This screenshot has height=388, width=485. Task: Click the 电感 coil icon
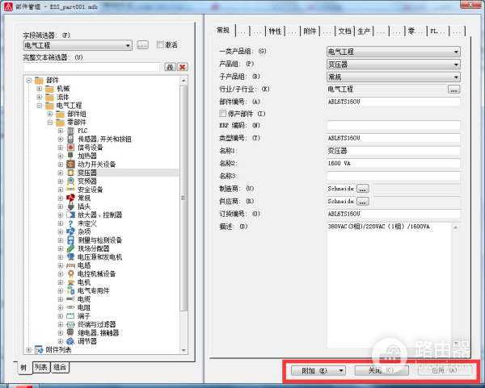point(70,265)
